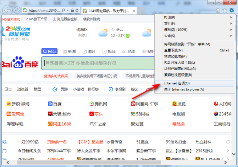Click the search magnifier in address bar
Viewport: 238px width, 167px height.
64,10
